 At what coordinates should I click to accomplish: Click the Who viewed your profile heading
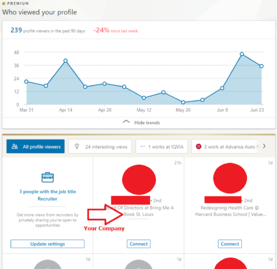[39, 12]
